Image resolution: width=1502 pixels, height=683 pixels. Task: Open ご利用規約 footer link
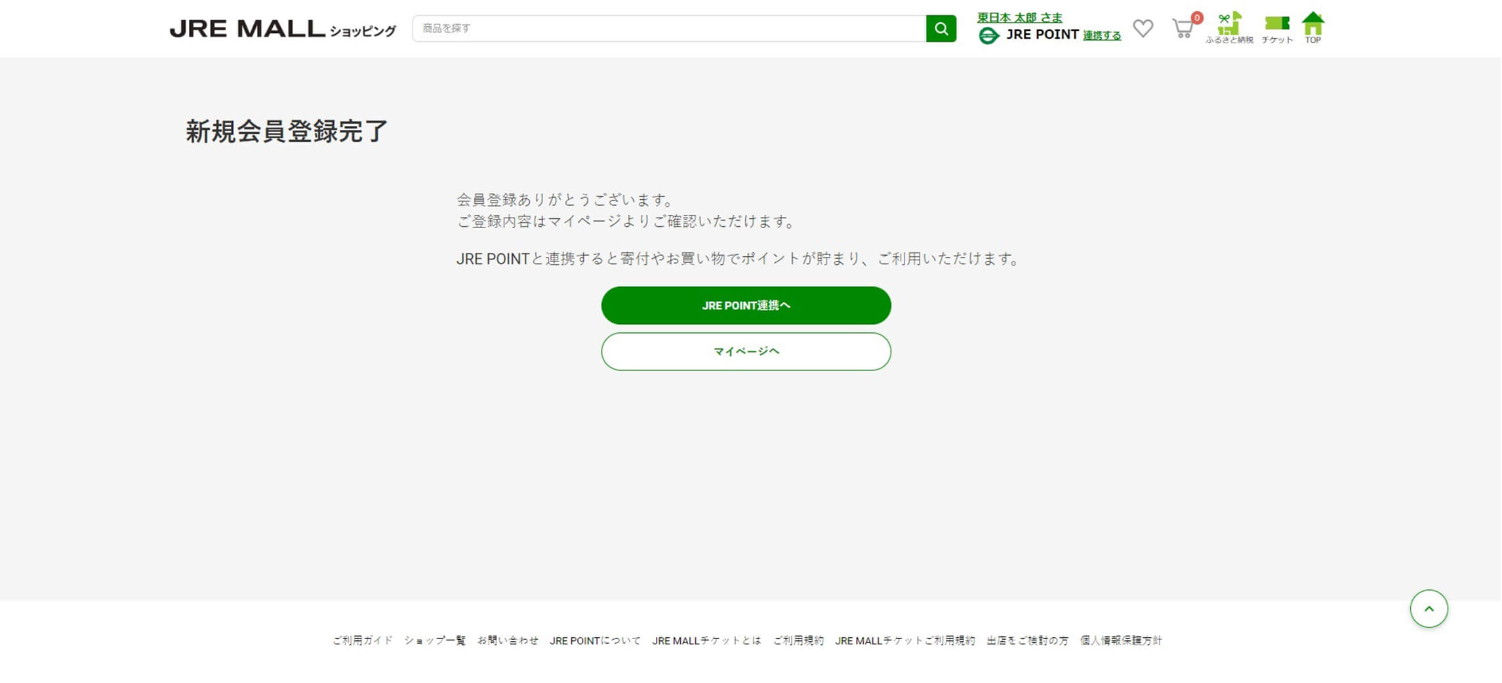798,640
